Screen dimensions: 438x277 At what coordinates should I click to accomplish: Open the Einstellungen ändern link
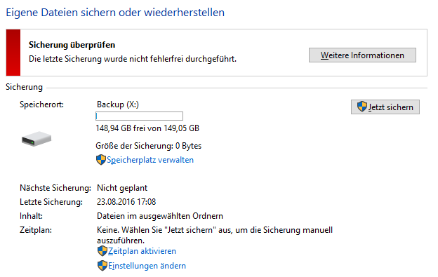147,266
